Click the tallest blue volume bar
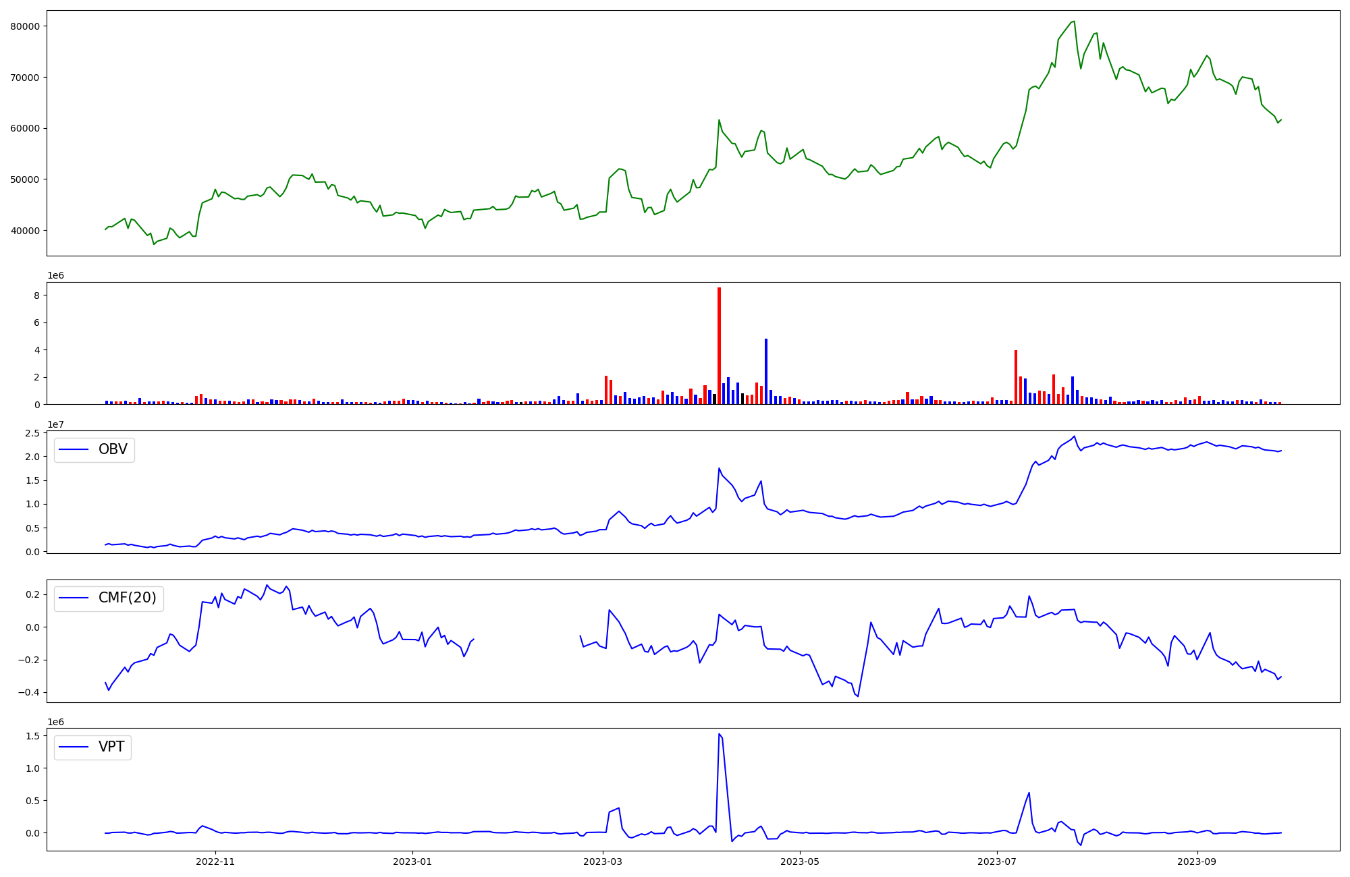The height and width of the screenshot is (877, 1350). click(x=766, y=371)
